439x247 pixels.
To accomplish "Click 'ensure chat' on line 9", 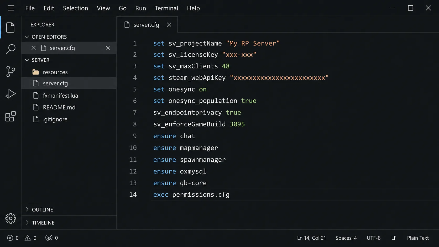I will click(174, 136).
